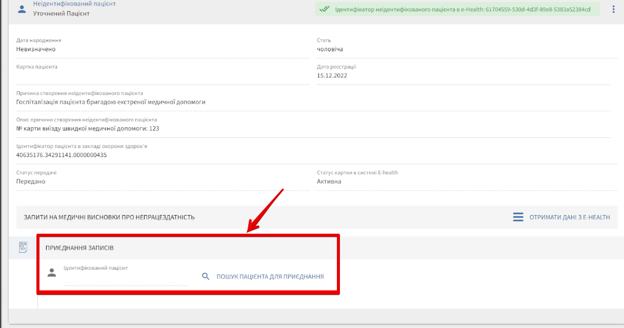Click the Статус картки value Активна
Screen dimensions: 624x328
(329, 181)
